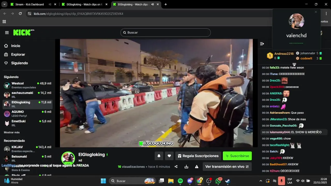Open Discord from taskbar

click(x=190, y=181)
